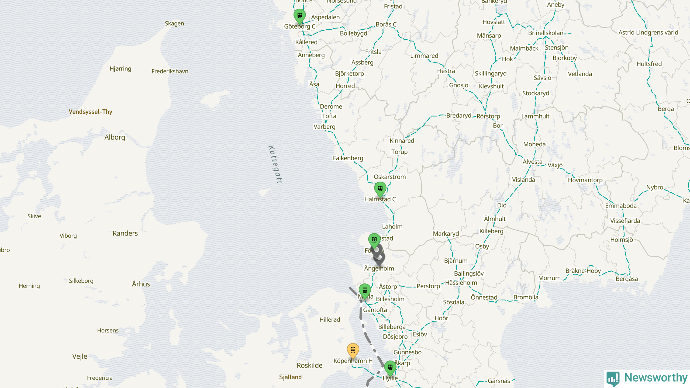
Task: Click the Varberg station label
Action: pyautogui.click(x=325, y=127)
